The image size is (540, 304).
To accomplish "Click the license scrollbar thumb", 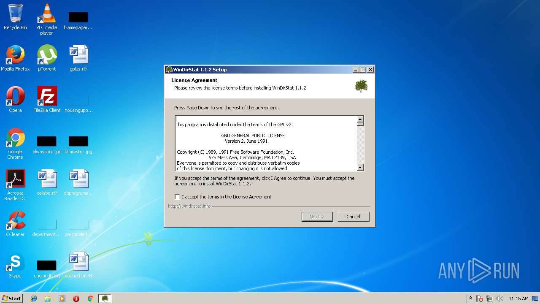I will pyautogui.click(x=360, y=124).
